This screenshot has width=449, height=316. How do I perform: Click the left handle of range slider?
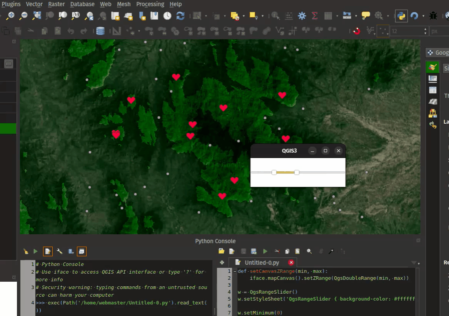274,172
